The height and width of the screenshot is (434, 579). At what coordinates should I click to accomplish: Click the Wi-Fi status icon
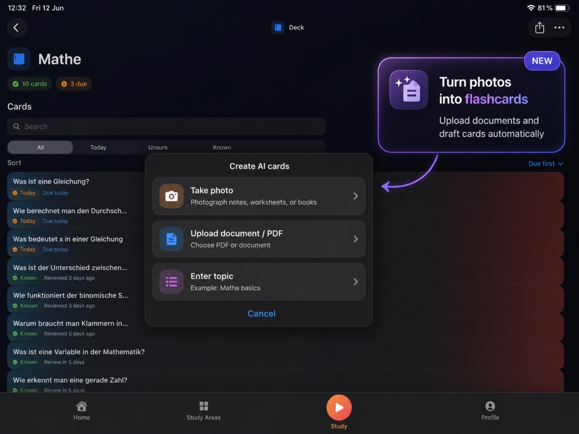coord(531,8)
